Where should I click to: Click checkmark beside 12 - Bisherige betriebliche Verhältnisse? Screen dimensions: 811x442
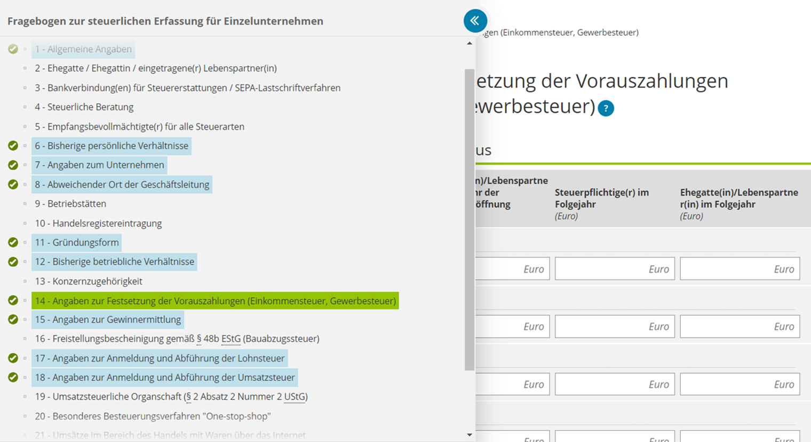pos(13,262)
